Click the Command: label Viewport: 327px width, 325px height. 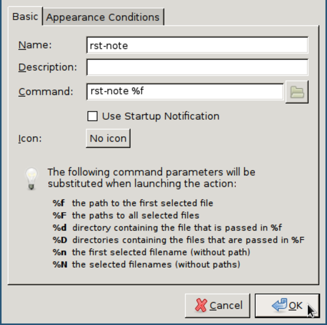coord(46,91)
